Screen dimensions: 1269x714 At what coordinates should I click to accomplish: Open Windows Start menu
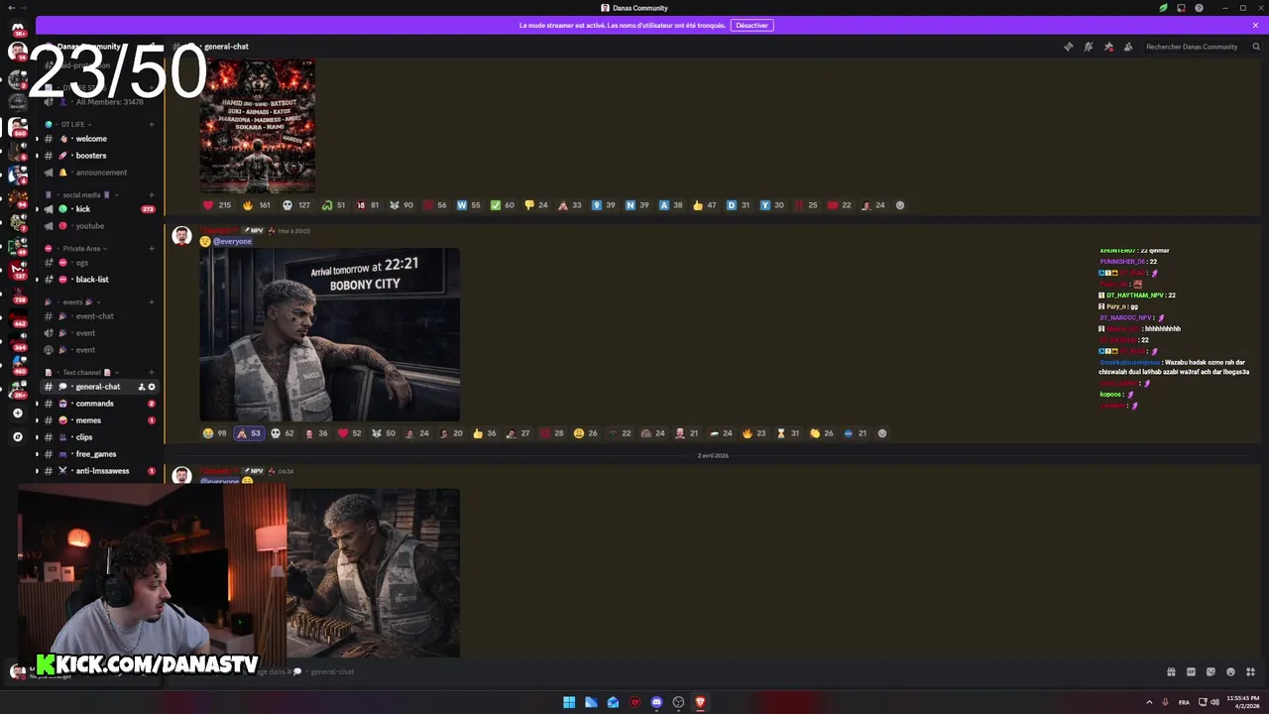(569, 702)
